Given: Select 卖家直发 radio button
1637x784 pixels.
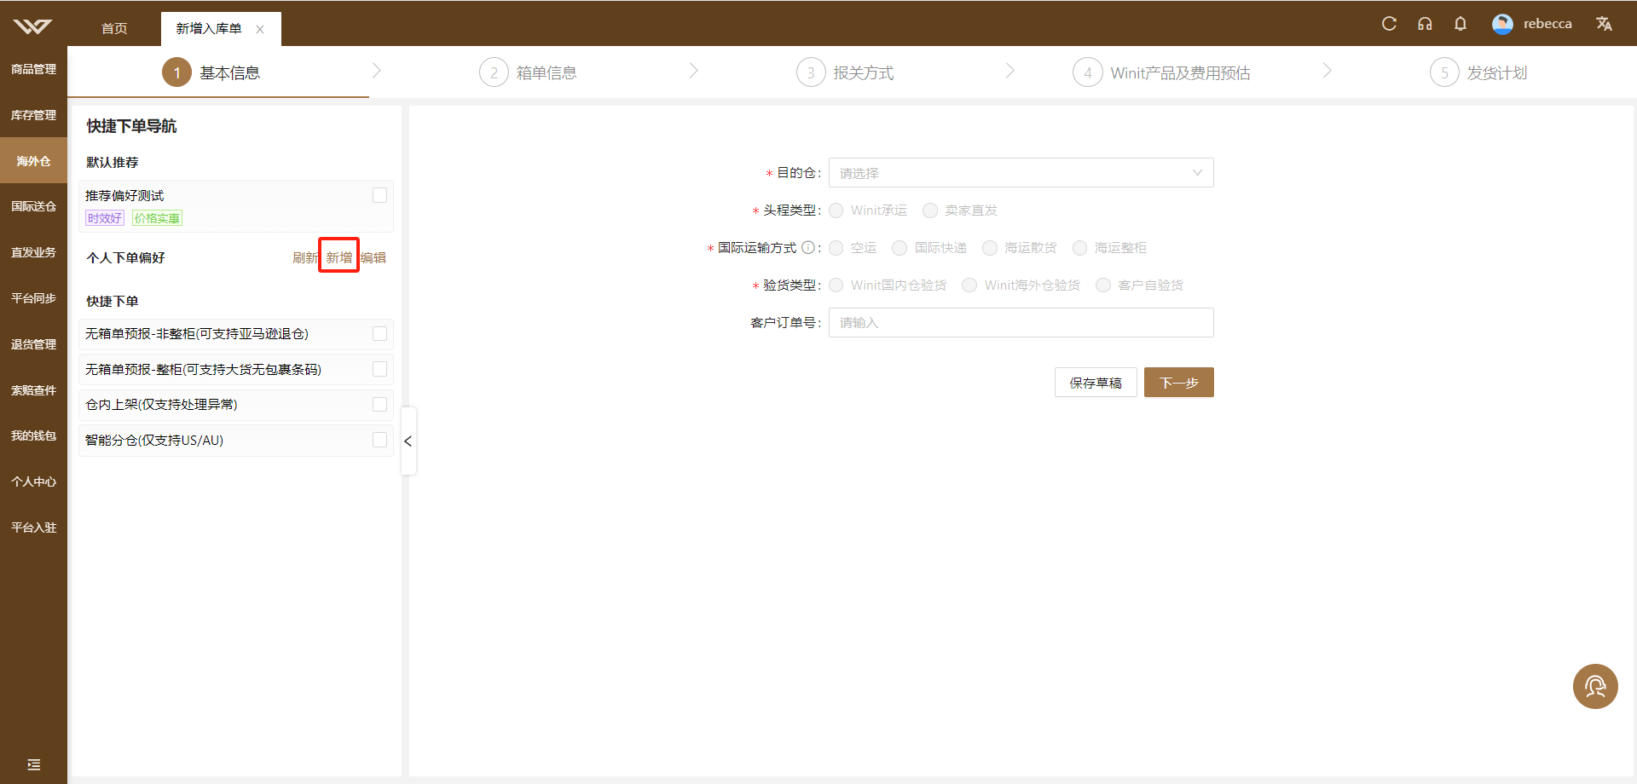Looking at the screenshot, I should tap(930, 210).
